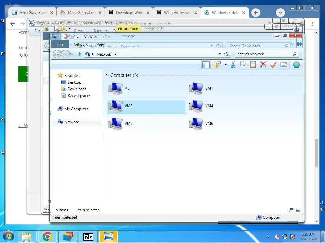Image resolution: width=325 pixels, height=243 pixels.
Task: Click the blue Help question mark icon
Action: 299,44
